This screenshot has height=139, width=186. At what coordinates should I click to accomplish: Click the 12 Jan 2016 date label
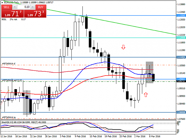pyautogui.click(x=6, y=136)
